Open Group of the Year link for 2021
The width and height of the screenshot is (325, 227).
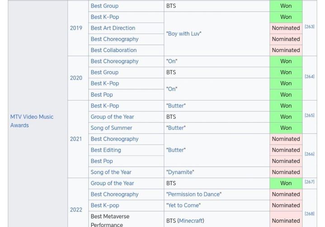click(112, 117)
